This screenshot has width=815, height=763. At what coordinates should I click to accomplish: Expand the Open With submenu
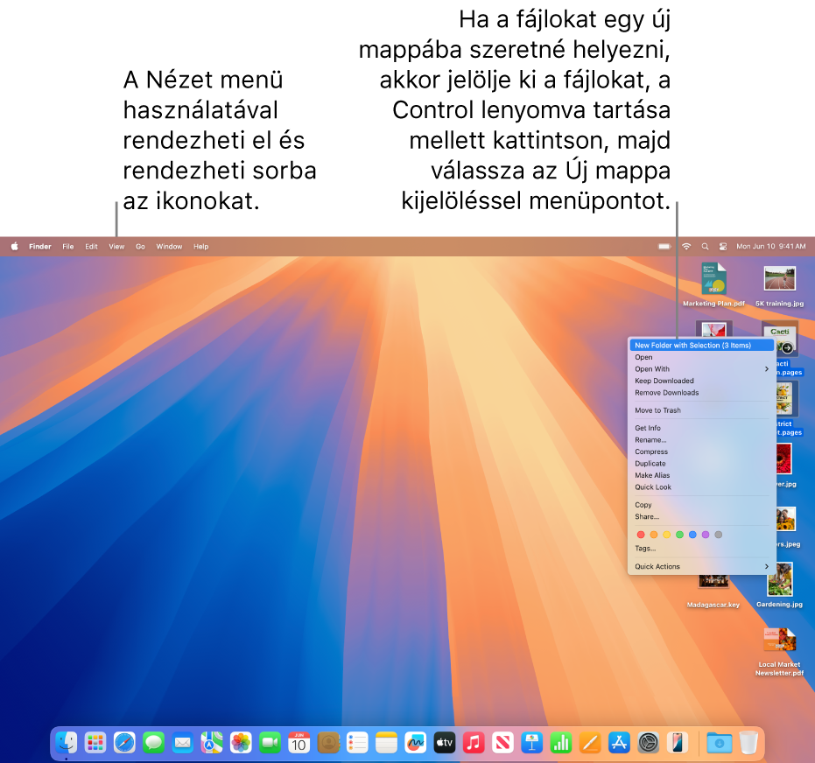[x=701, y=369]
